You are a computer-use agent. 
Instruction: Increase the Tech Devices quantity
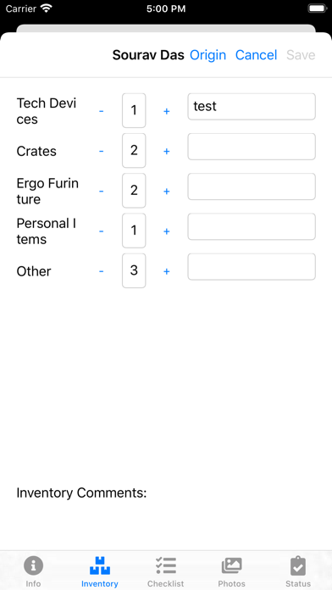pos(167,111)
